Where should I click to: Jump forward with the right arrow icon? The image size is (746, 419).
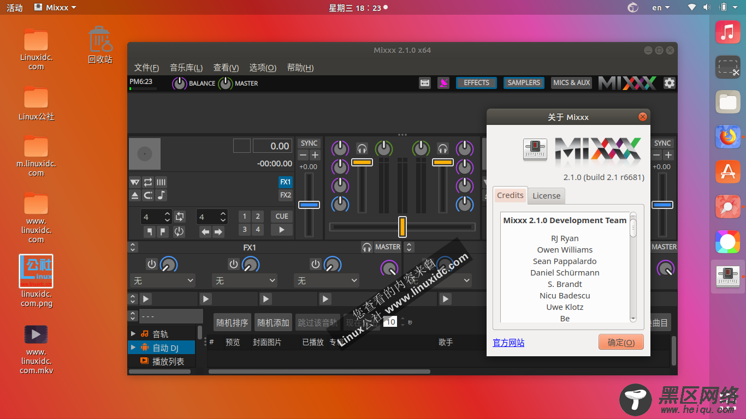tap(218, 232)
